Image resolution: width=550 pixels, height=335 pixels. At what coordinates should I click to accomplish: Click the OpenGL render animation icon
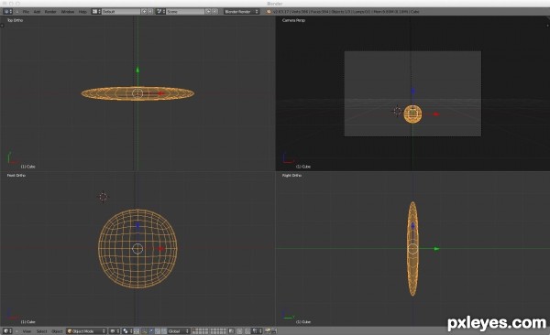(x=274, y=331)
